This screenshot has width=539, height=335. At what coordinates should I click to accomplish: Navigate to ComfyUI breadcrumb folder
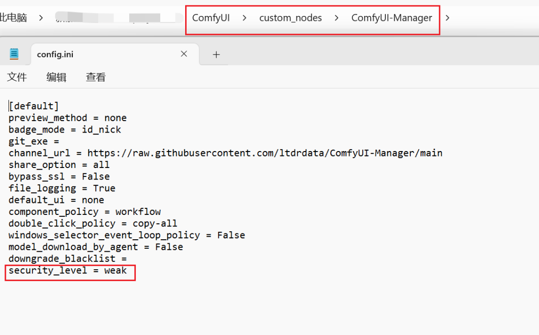[x=211, y=18]
